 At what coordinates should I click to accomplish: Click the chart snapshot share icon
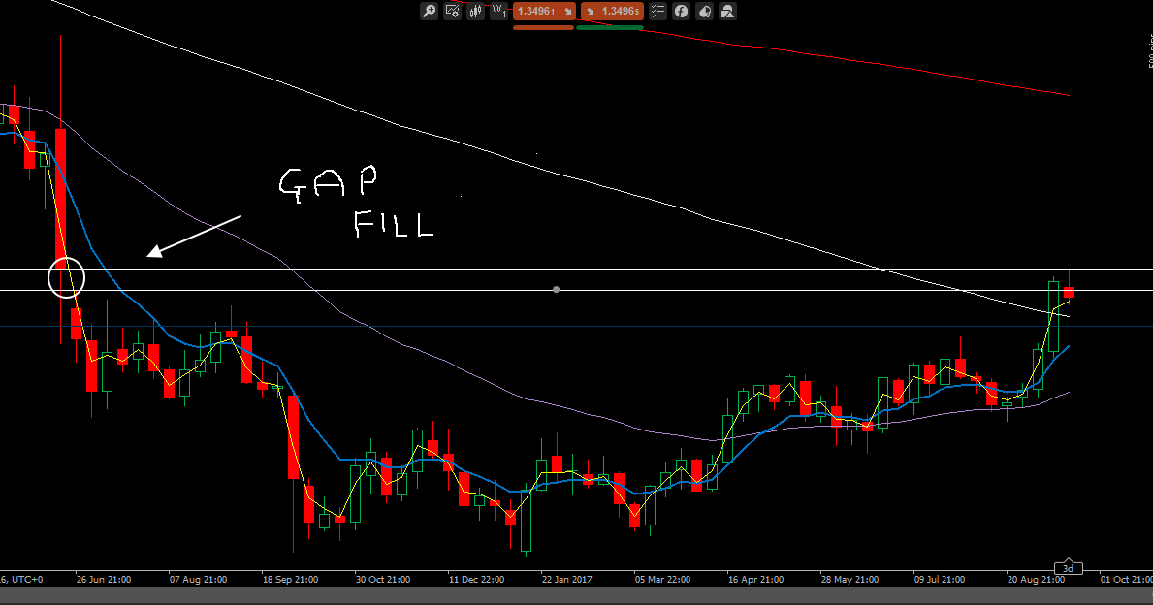pos(726,11)
